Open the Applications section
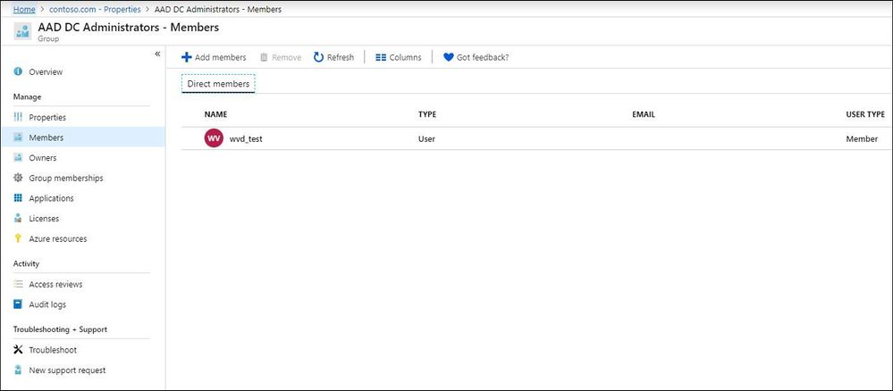The image size is (893, 391). pos(51,198)
